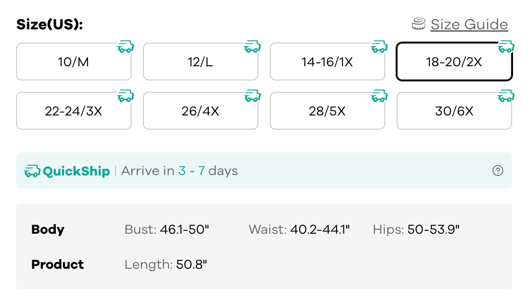531x299 pixels.
Task: Choose size 12/L
Action: tap(200, 62)
